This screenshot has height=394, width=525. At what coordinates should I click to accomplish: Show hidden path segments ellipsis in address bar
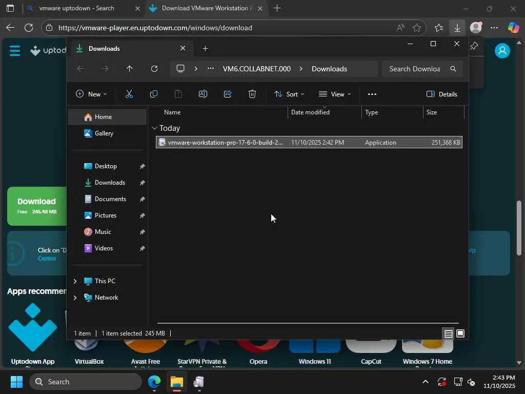(210, 69)
